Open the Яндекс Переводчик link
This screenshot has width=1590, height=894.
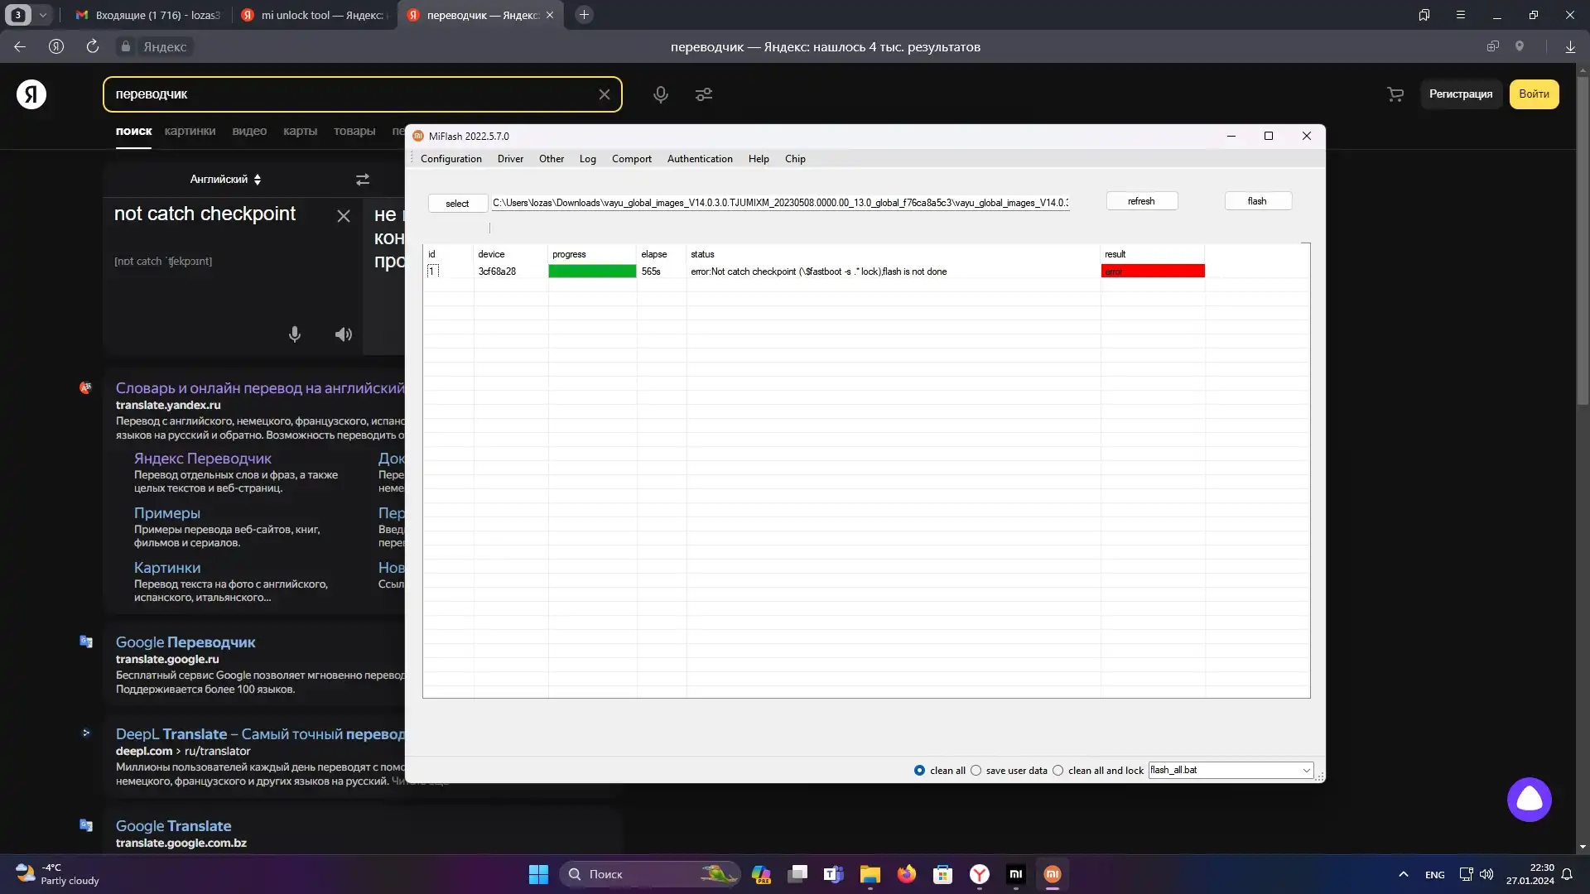pyautogui.click(x=202, y=459)
